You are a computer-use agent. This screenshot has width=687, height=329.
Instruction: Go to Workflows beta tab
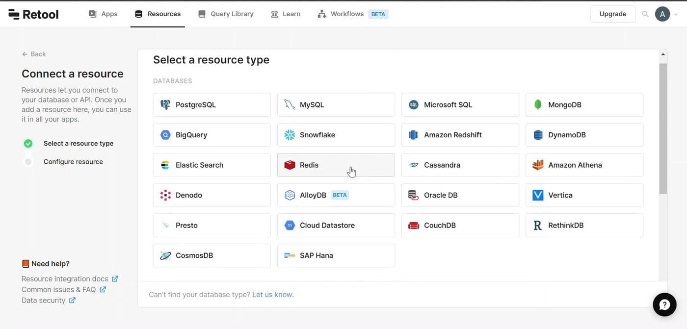tap(352, 14)
